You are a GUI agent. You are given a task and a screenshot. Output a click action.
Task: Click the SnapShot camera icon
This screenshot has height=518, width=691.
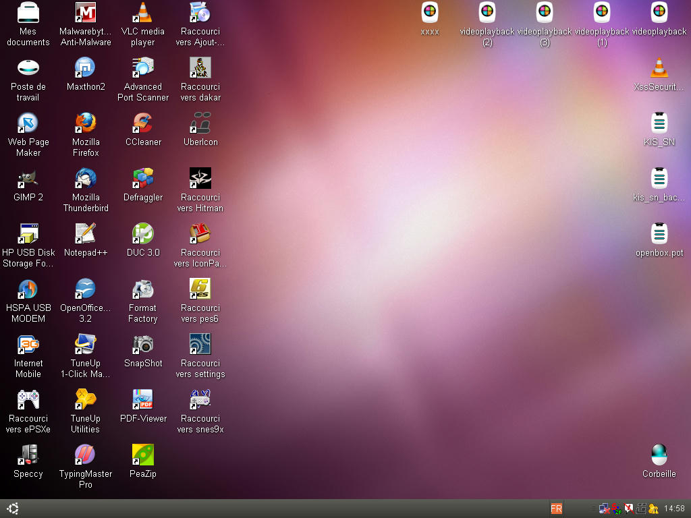pyautogui.click(x=143, y=344)
